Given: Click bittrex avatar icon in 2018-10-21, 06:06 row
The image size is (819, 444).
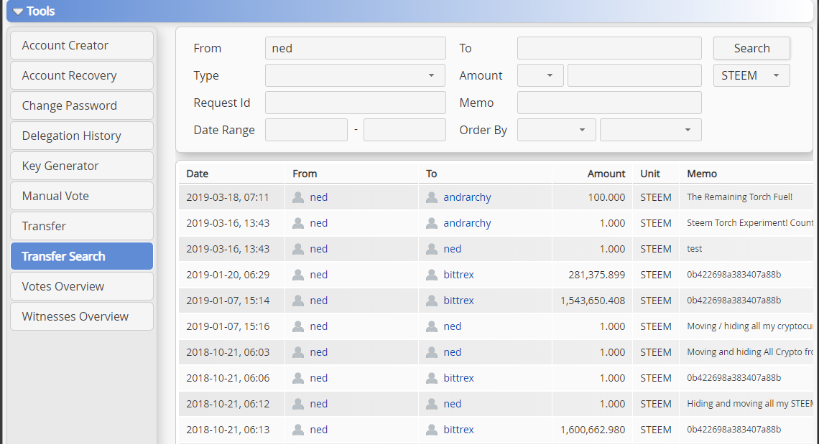Looking at the screenshot, I should coord(432,378).
